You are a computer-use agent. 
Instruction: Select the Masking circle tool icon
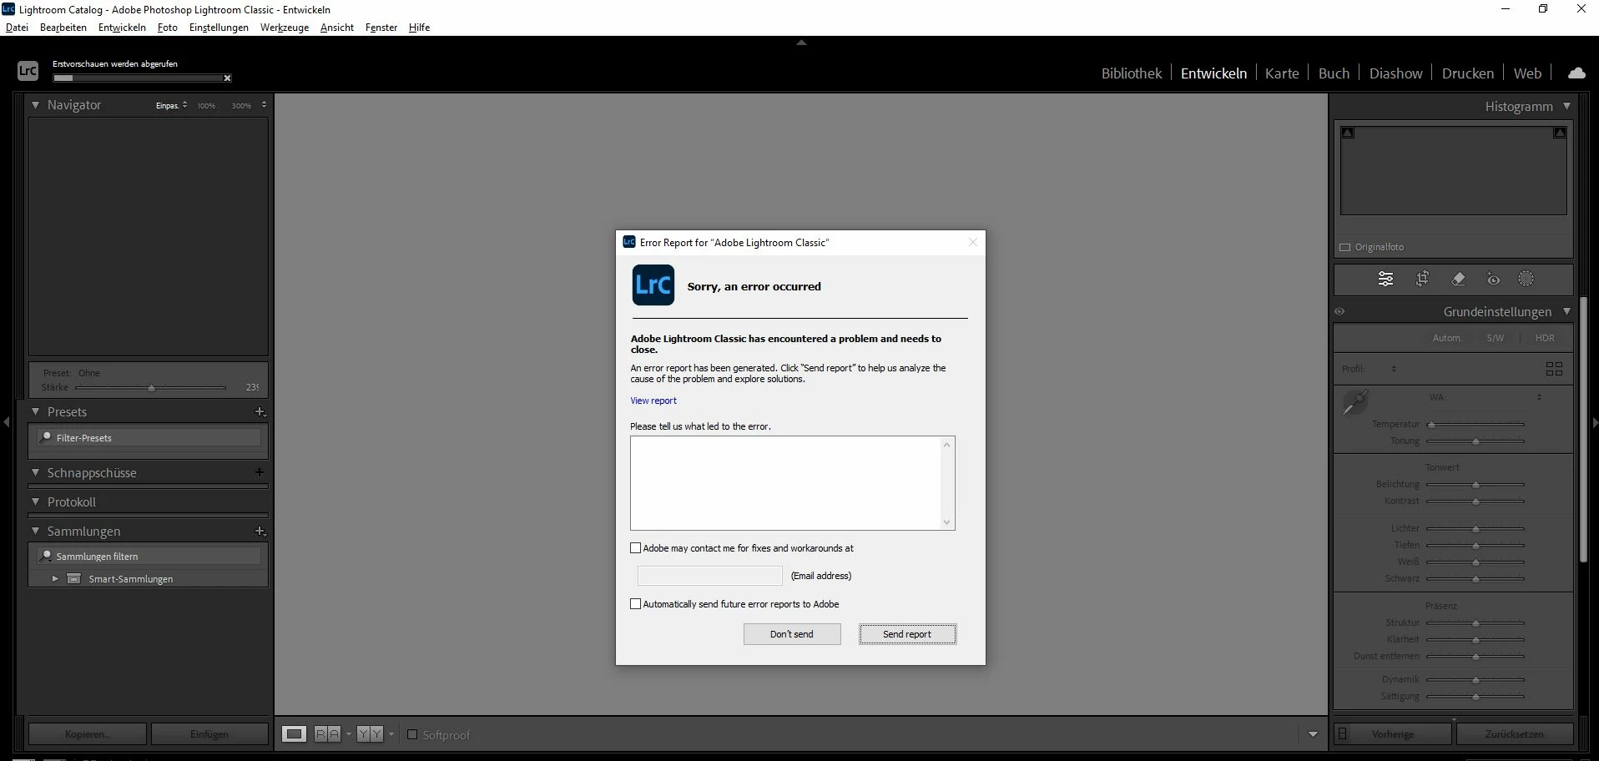1526,279
